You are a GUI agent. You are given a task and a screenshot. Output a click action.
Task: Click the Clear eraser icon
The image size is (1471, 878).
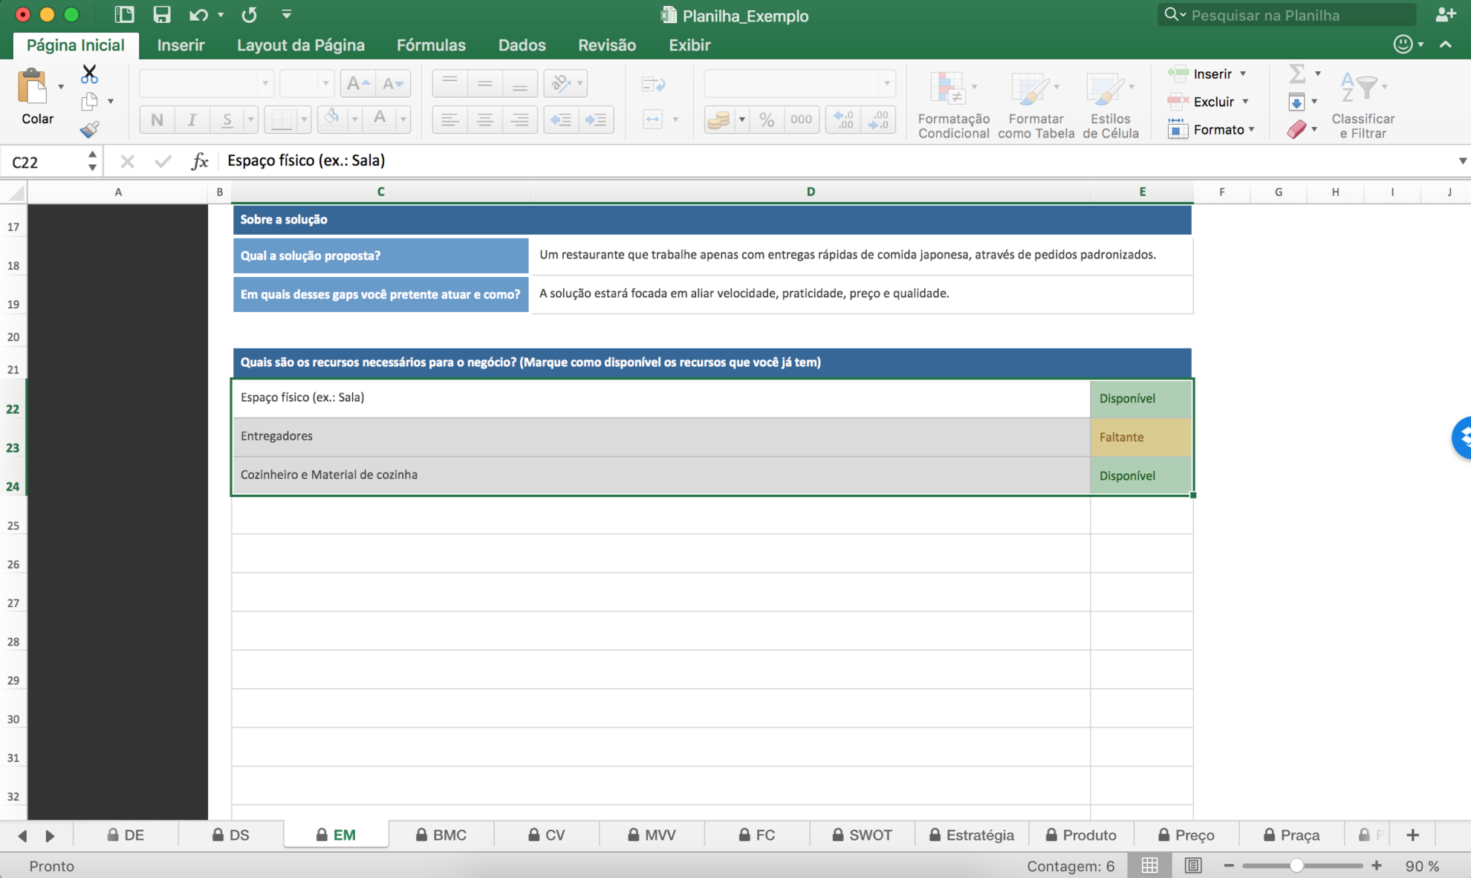pos(1296,129)
